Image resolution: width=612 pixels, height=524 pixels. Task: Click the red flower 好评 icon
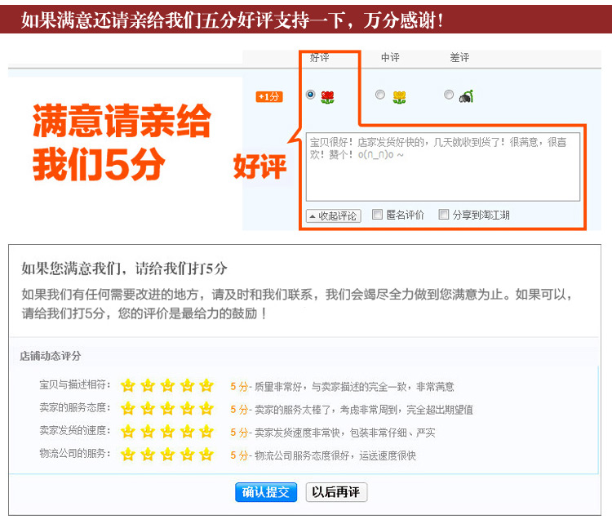[327, 97]
